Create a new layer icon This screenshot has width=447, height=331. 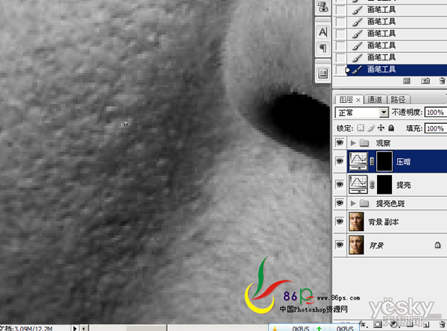pos(426,325)
